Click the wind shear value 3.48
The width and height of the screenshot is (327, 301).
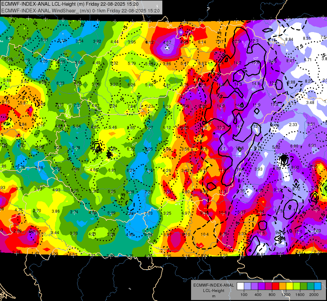(310, 103)
